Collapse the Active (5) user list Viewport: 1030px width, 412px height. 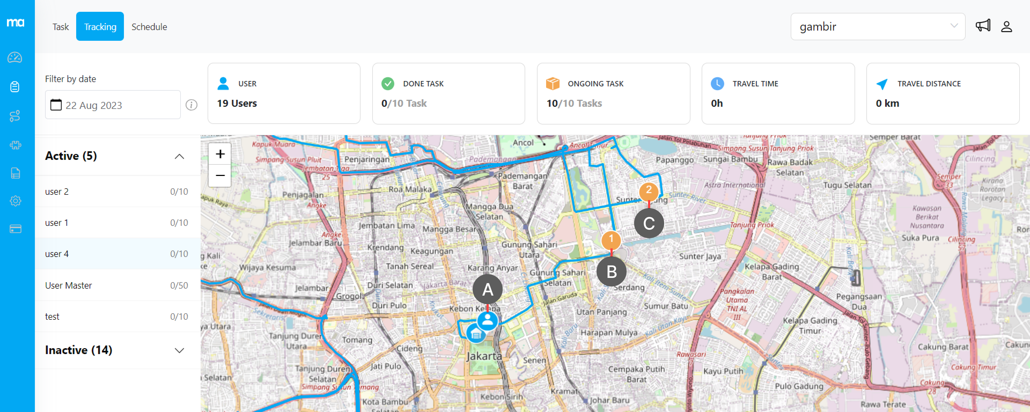coord(179,156)
